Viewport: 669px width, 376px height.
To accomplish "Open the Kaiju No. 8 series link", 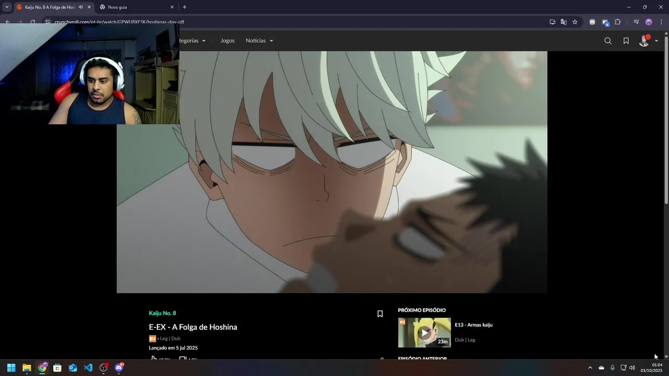I will pos(163,313).
